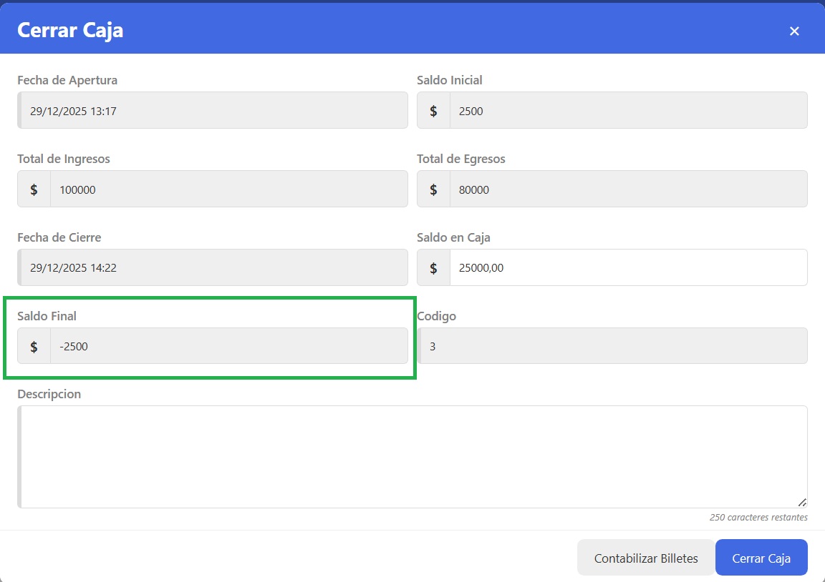
Task: Close the Cerrar Caja dialog with X
Action: (x=793, y=31)
